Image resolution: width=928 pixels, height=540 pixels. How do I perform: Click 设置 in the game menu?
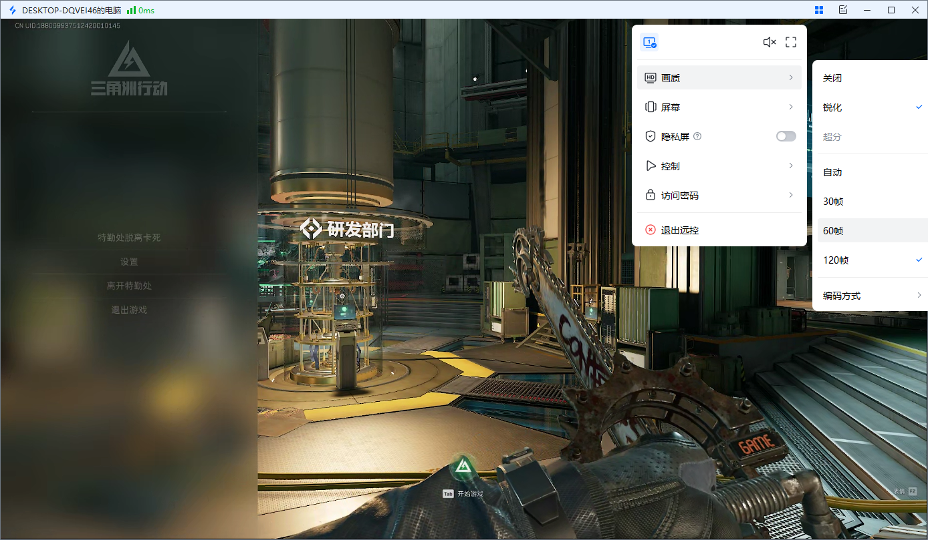pyautogui.click(x=129, y=262)
